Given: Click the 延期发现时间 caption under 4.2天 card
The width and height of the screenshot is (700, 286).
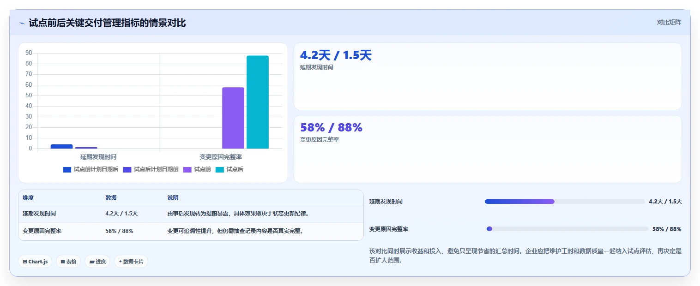Looking at the screenshot, I should click(x=317, y=67).
